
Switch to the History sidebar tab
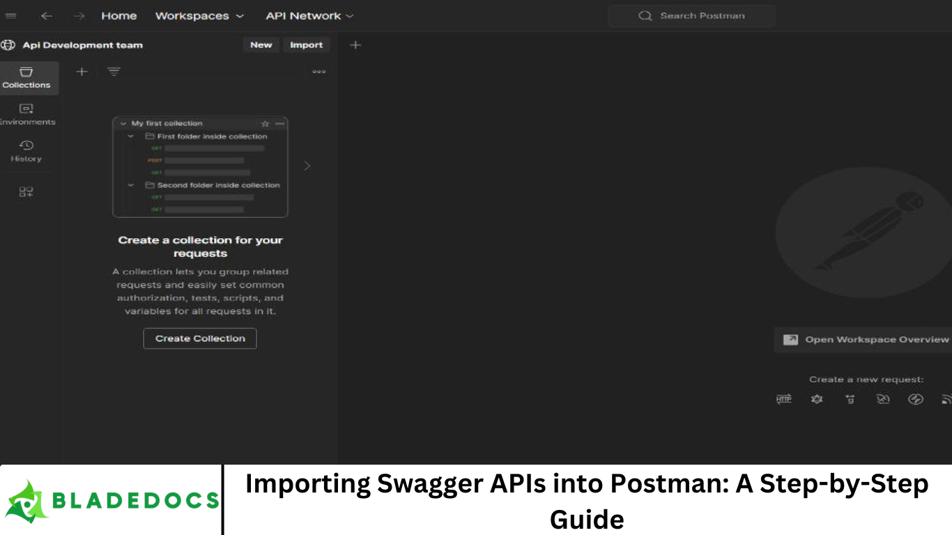[x=26, y=151]
